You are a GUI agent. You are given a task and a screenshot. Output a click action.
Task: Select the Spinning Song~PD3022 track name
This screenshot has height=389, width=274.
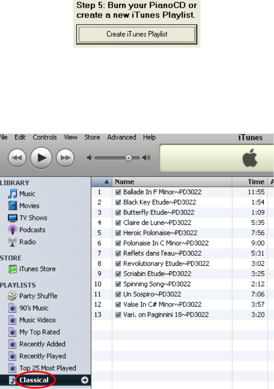point(157,284)
